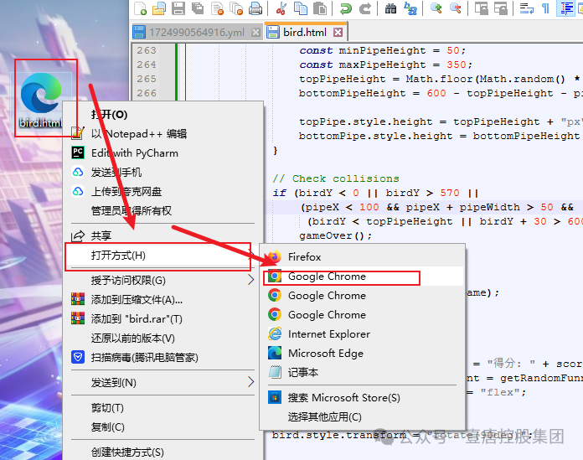Click the Copy toolbar icon
583x460 pixels.
(301, 8)
